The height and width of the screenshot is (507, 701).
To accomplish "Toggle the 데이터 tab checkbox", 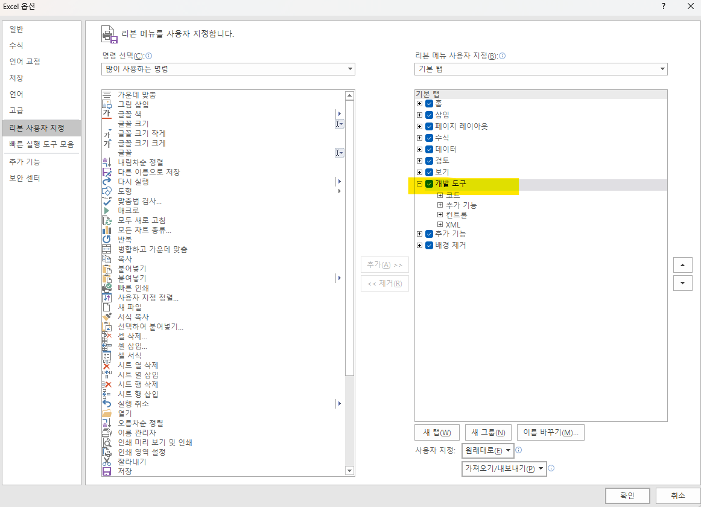I will (x=429, y=149).
